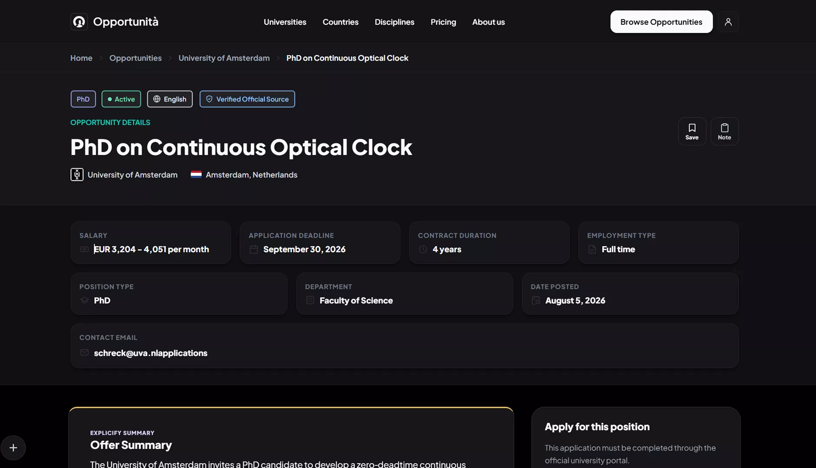Open the Universities nav menu
816x468 pixels.
285,22
